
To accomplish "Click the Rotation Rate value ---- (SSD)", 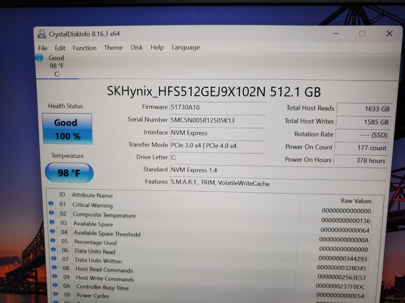I will point(362,135).
